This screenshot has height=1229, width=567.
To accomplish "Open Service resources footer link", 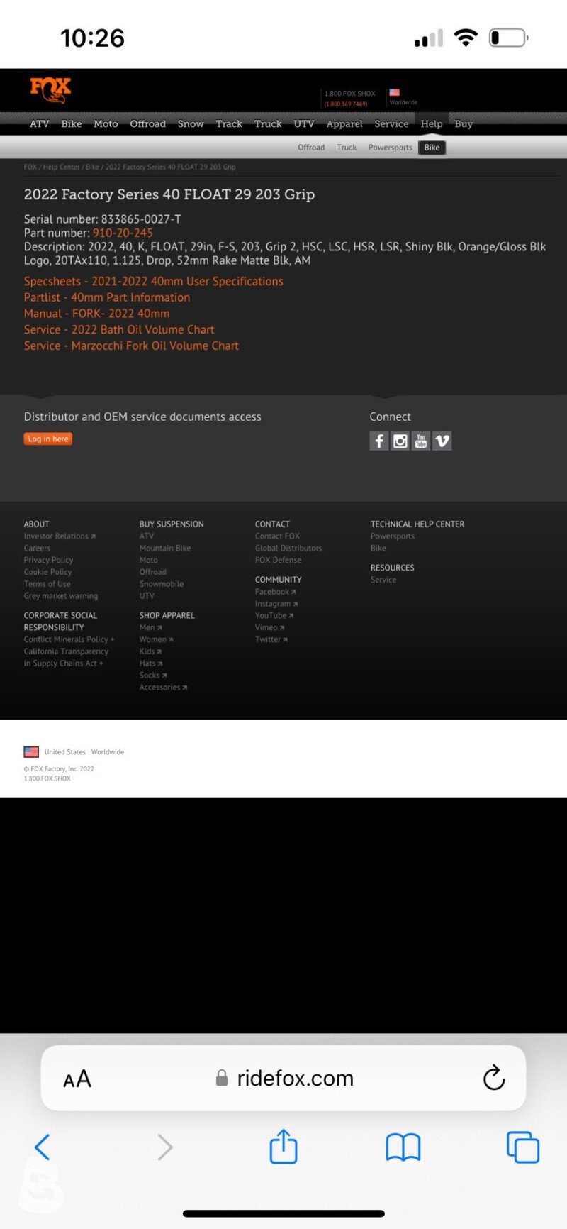I will tap(383, 580).
